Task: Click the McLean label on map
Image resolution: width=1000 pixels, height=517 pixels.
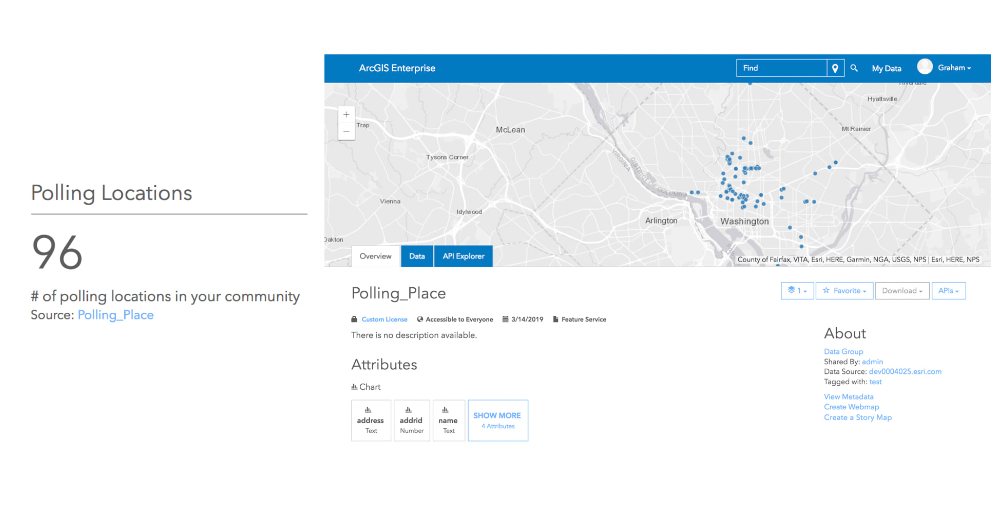Action: [510, 130]
